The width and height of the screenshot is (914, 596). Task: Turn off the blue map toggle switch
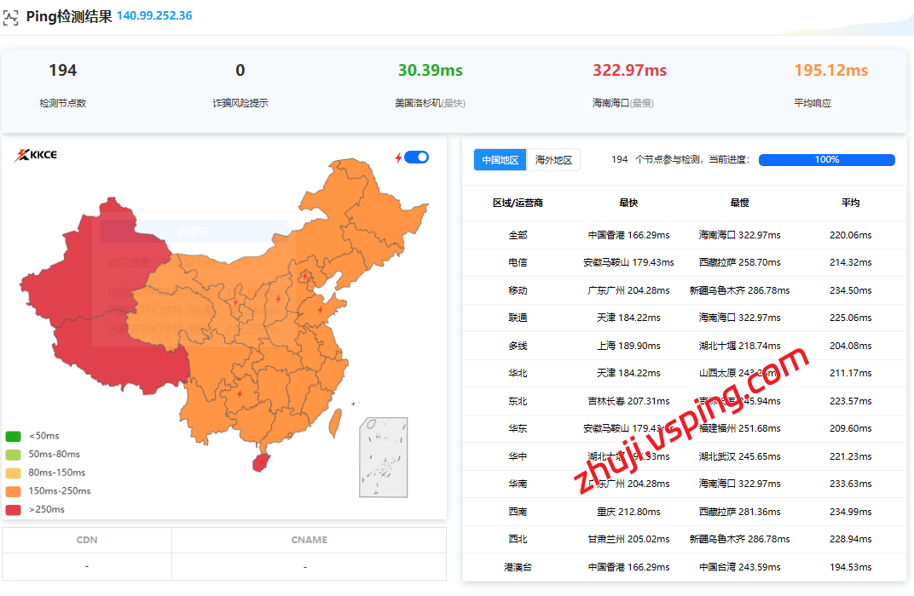[x=416, y=157]
